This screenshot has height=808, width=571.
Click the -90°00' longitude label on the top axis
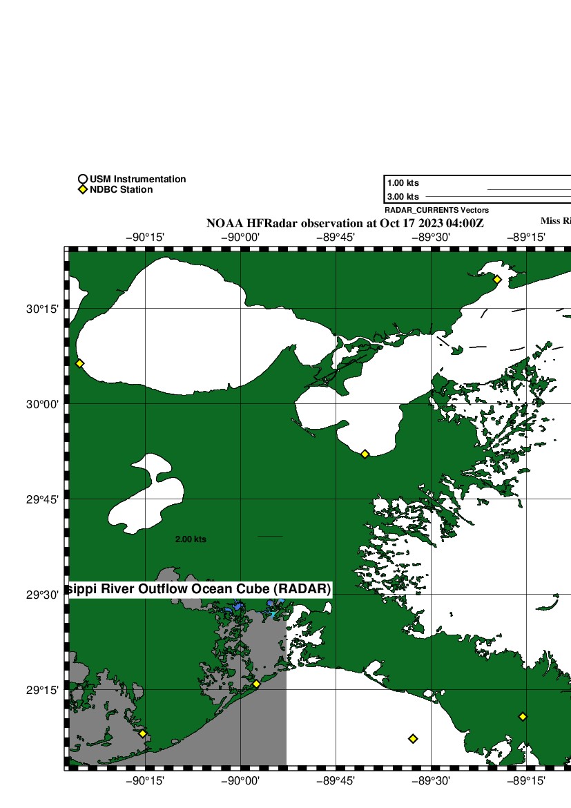click(240, 237)
